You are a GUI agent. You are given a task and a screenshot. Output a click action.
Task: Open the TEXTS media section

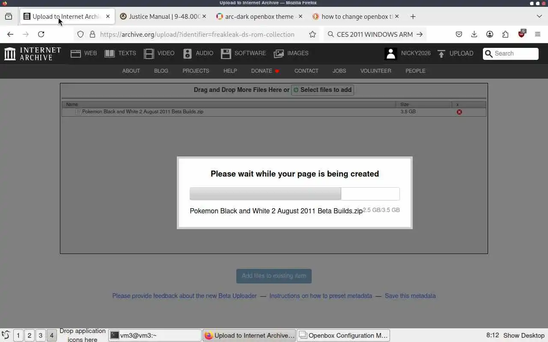click(120, 53)
